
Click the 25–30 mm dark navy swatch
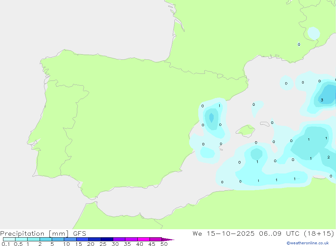click(x=107, y=239)
